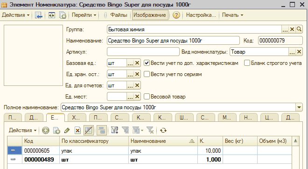The image size is (308, 169).
Task: Toggle the hierarchical view icon
Action: coord(102,130)
